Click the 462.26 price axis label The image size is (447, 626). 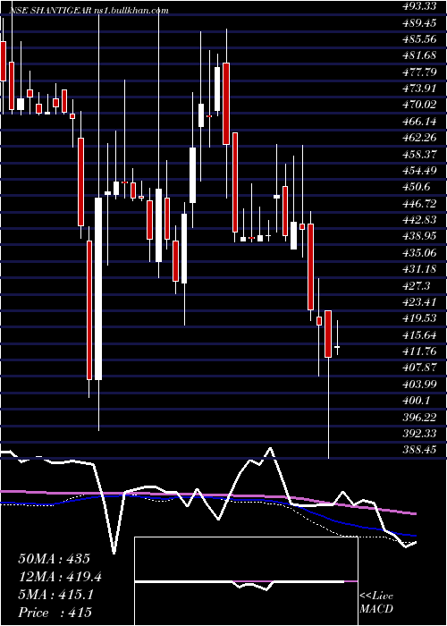tap(418, 138)
